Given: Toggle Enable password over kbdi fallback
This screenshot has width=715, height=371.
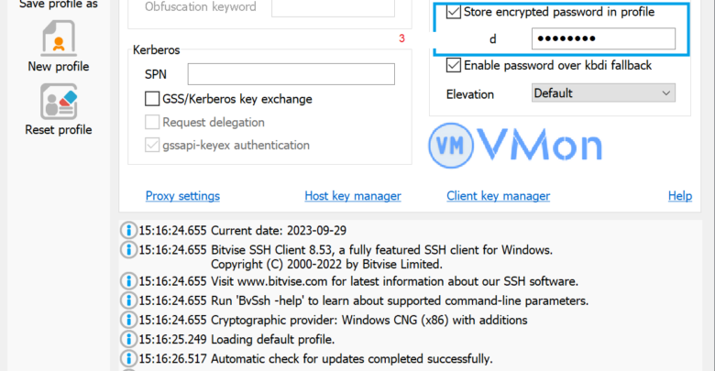Looking at the screenshot, I should (453, 65).
